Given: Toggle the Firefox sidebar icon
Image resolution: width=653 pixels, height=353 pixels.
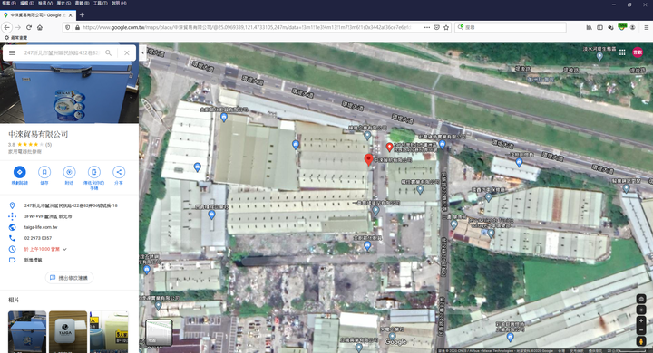Looking at the screenshot, I should click(599, 27).
